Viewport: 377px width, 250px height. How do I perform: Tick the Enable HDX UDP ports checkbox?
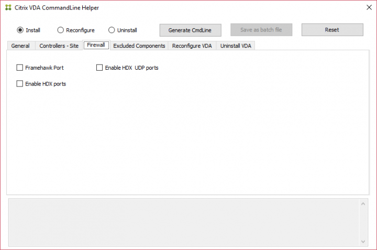[x=99, y=68]
